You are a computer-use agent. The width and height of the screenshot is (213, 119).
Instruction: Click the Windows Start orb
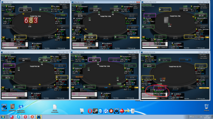pyautogui.click(x=3, y=117)
